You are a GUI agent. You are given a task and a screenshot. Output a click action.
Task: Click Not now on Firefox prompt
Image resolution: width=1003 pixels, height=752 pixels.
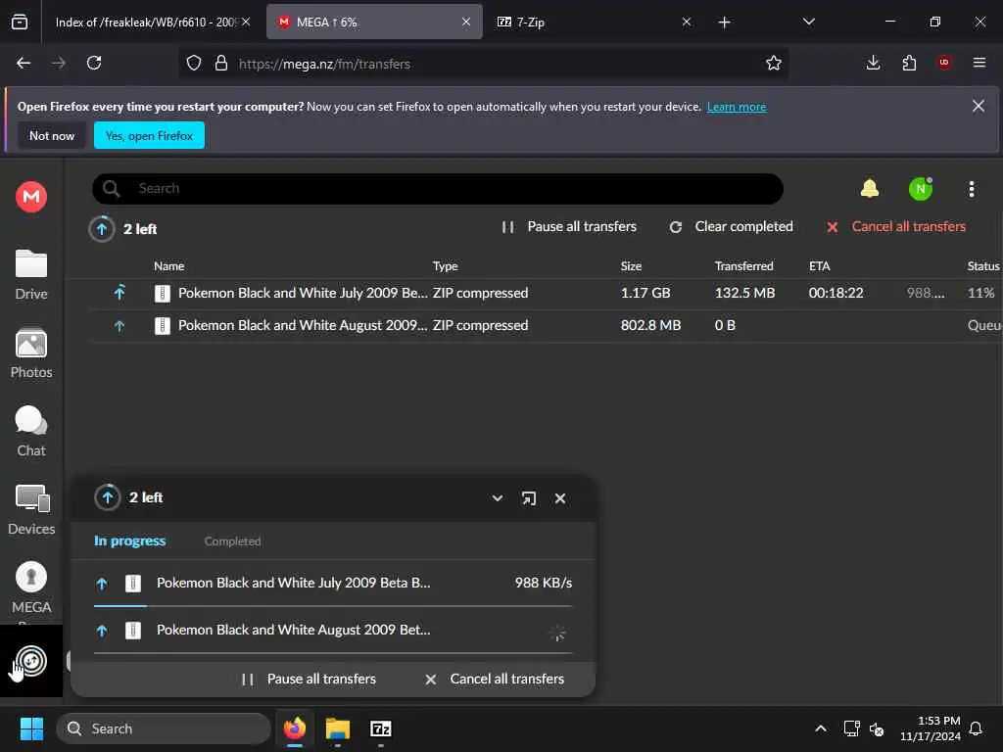click(52, 135)
